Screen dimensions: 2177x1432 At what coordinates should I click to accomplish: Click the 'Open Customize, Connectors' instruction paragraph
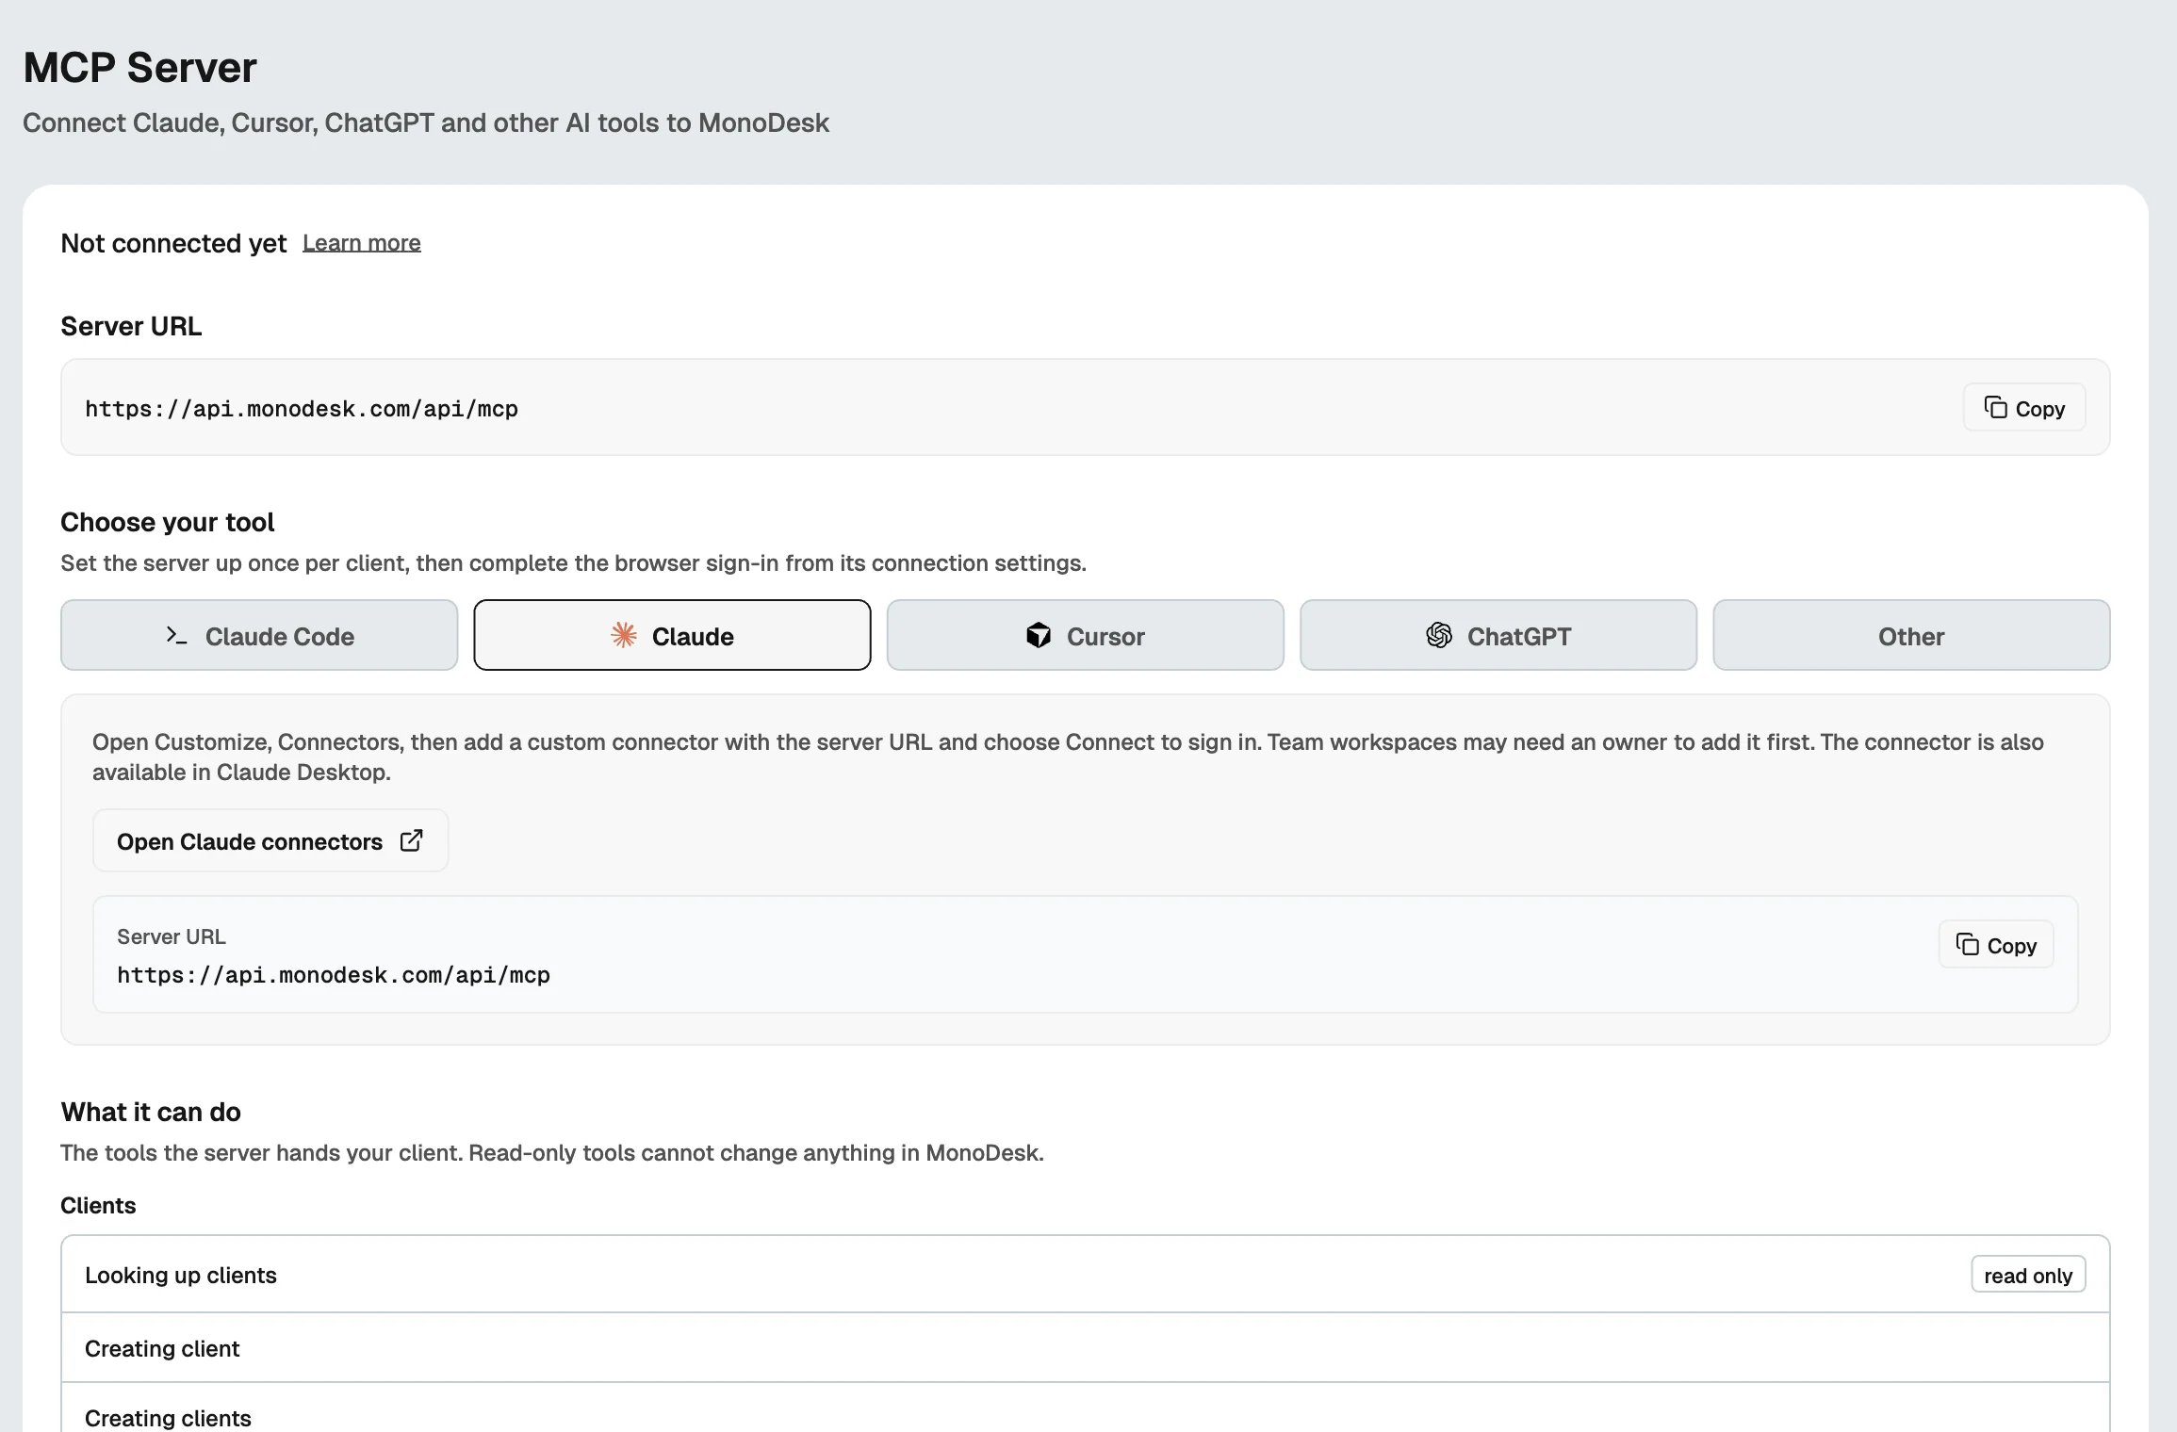point(1068,757)
